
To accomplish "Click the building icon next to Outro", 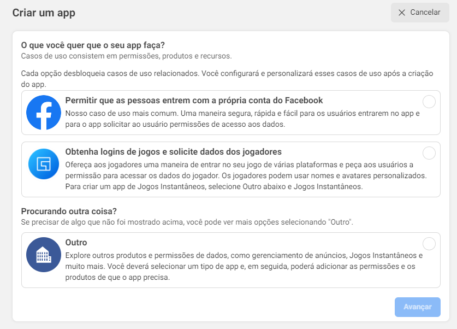I will [x=44, y=255].
